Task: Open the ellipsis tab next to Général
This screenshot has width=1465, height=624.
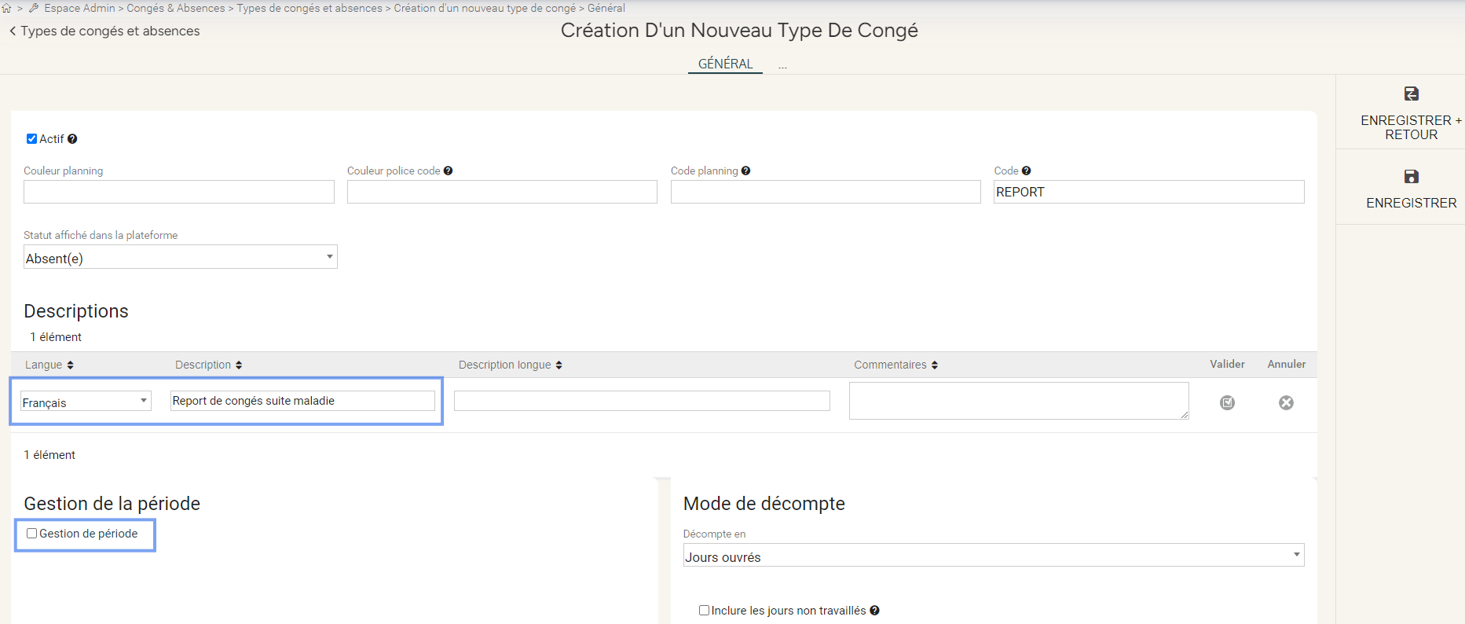Action: 782,66
